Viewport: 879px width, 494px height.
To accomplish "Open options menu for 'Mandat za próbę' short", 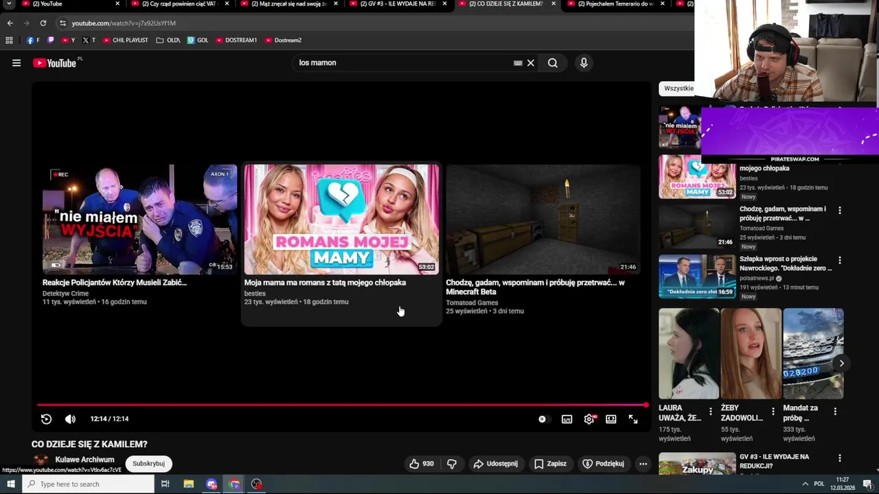I will click(835, 412).
